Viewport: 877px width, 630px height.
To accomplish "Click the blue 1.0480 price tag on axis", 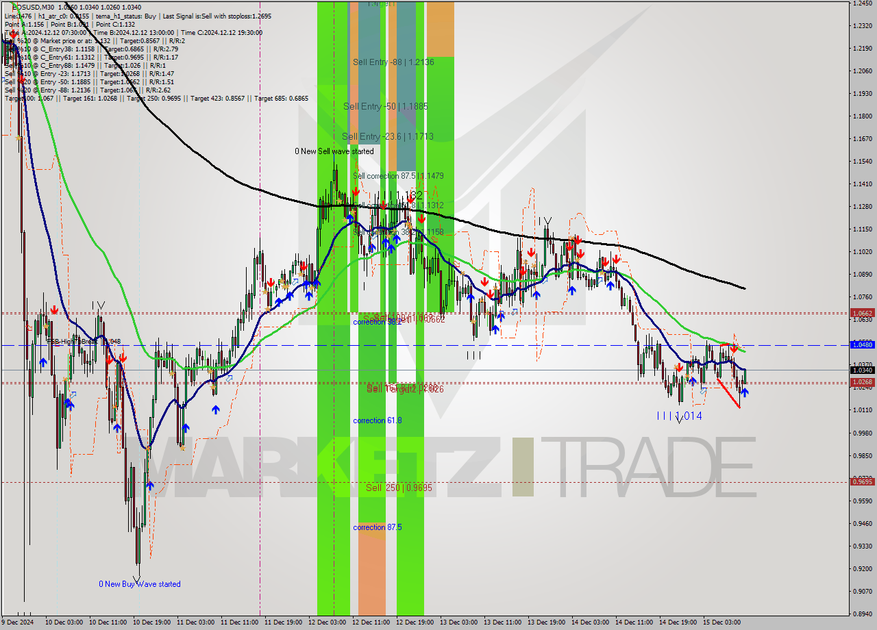I will tap(862, 345).
